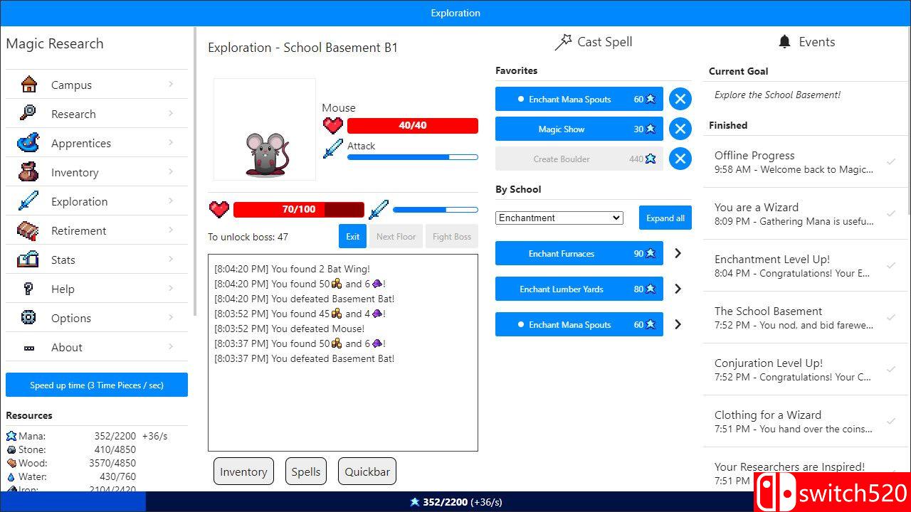Click the mana progress bar at bottom
Image resolution: width=911 pixels, height=512 pixels.
(x=455, y=502)
